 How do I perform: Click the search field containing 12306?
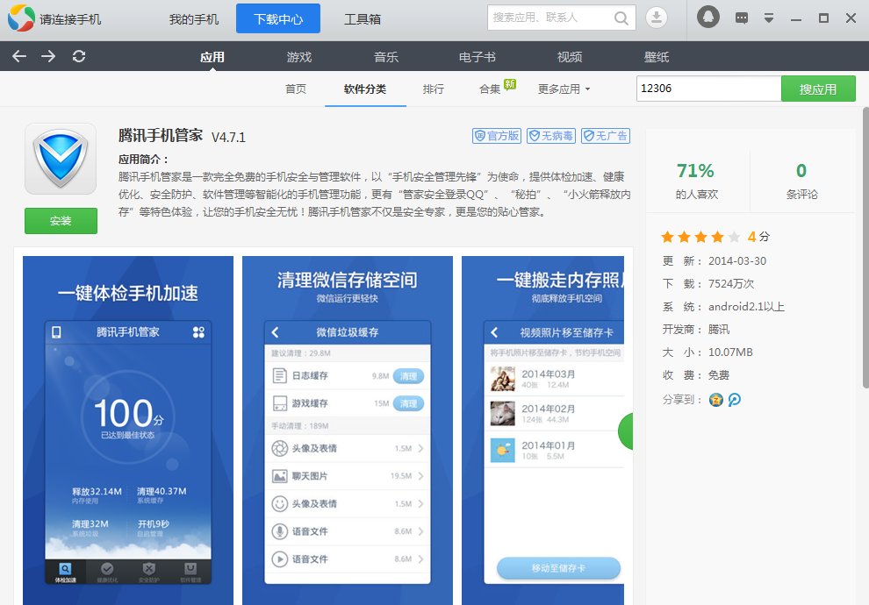708,89
